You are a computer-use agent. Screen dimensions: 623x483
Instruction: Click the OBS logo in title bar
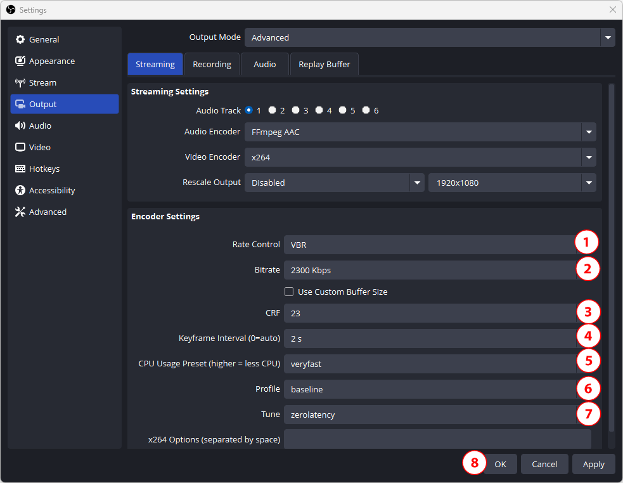click(x=11, y=10)
